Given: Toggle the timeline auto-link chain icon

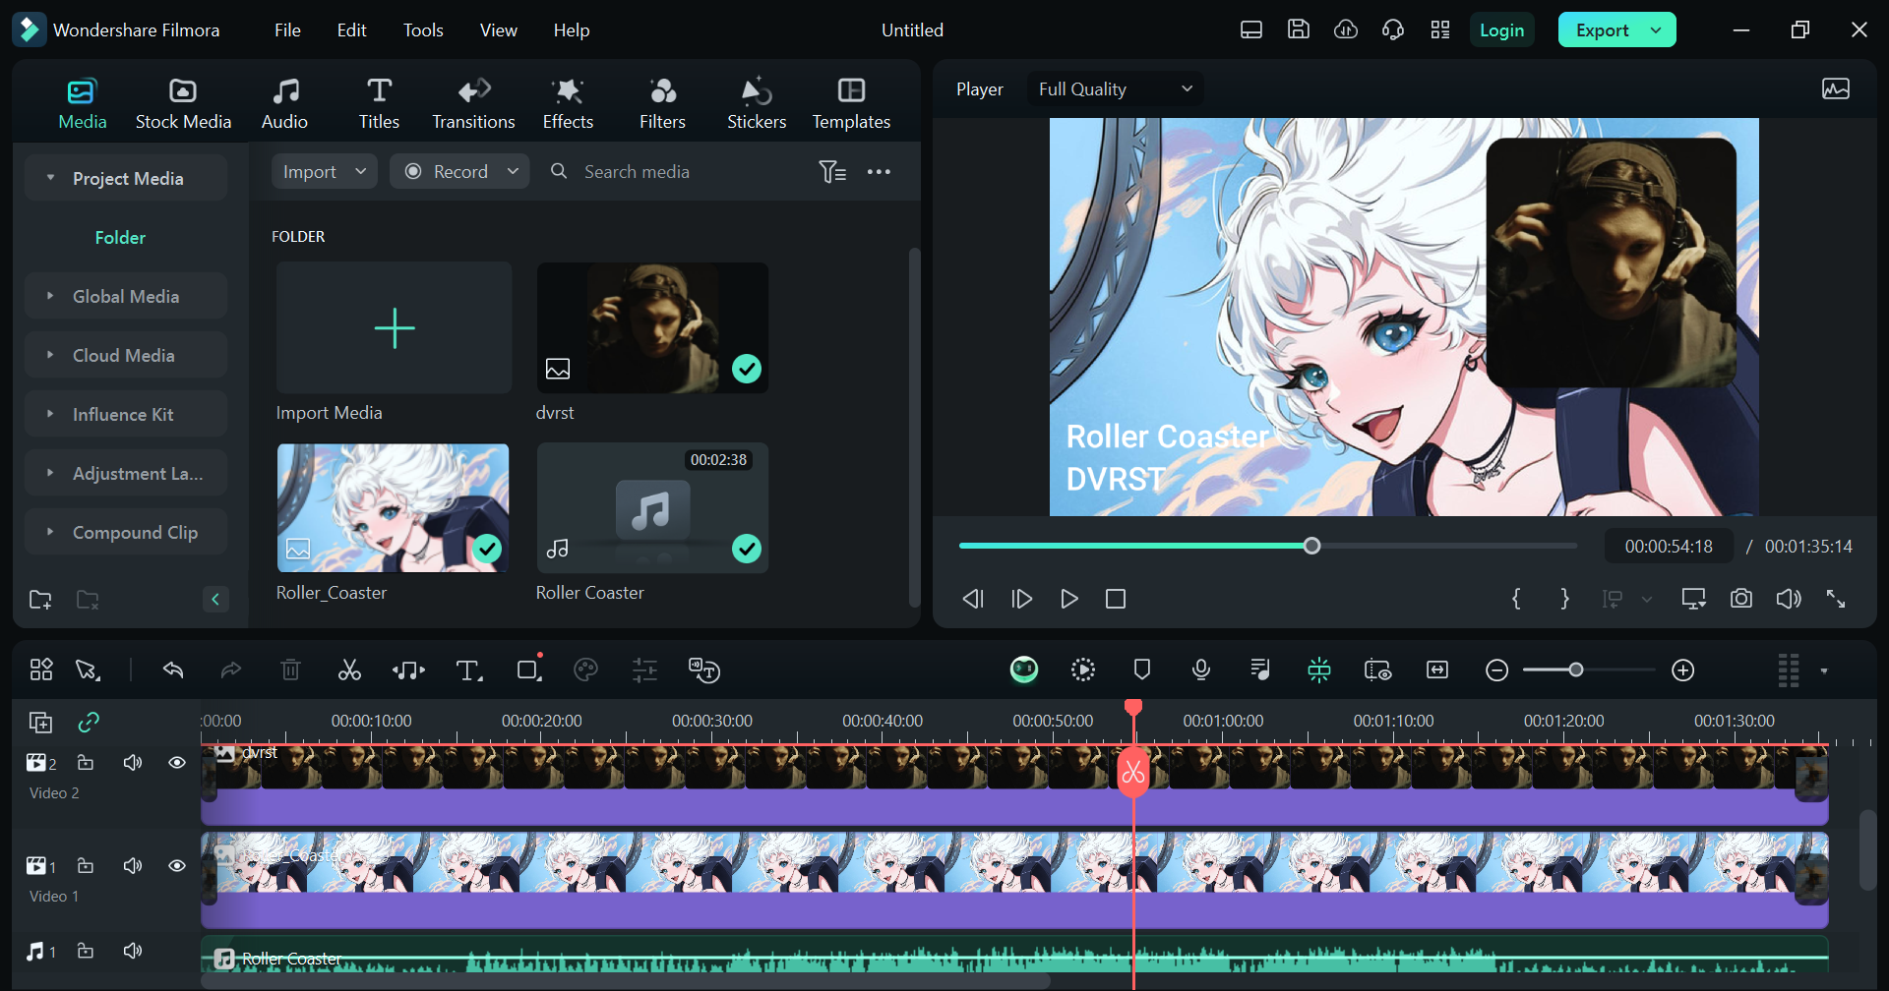Looking at the screenshot, I should (89, 723).
